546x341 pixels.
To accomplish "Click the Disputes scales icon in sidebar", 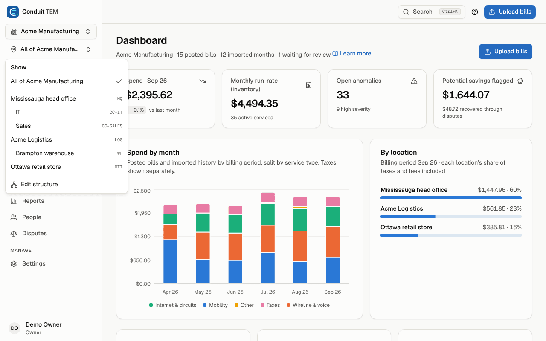I will coord(14,234).
